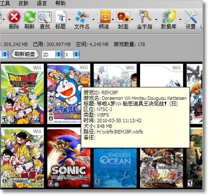Expand the 文件名 dropdown arrow

[x=93, y=19]
